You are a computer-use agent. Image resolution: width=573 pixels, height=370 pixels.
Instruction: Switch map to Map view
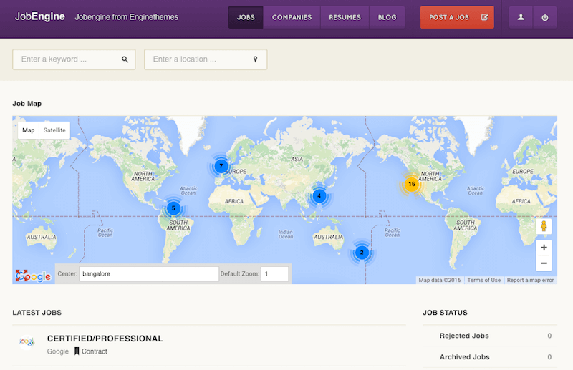click(x=29, y=130)
